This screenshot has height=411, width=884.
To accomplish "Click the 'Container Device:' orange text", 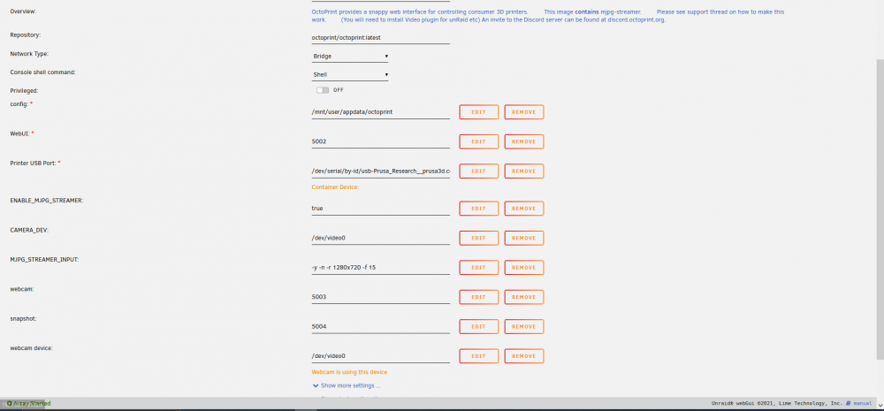I will tap(335, 187).
